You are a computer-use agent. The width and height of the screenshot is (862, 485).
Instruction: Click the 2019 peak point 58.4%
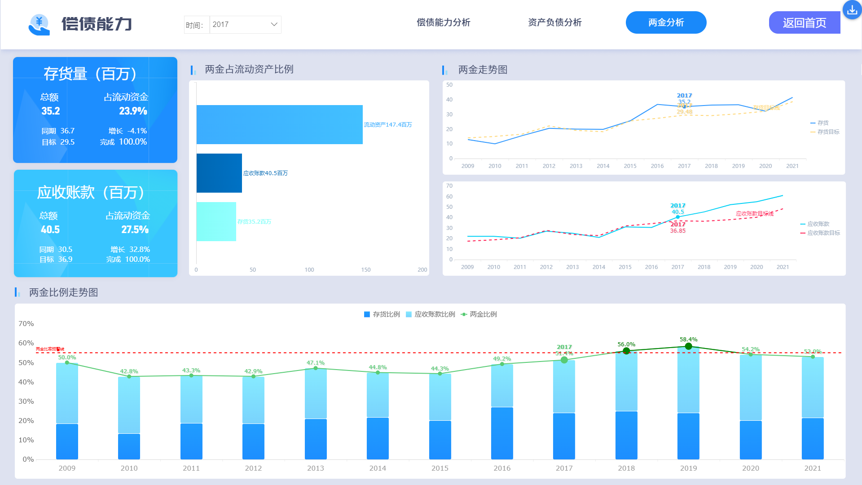point(688,346)
